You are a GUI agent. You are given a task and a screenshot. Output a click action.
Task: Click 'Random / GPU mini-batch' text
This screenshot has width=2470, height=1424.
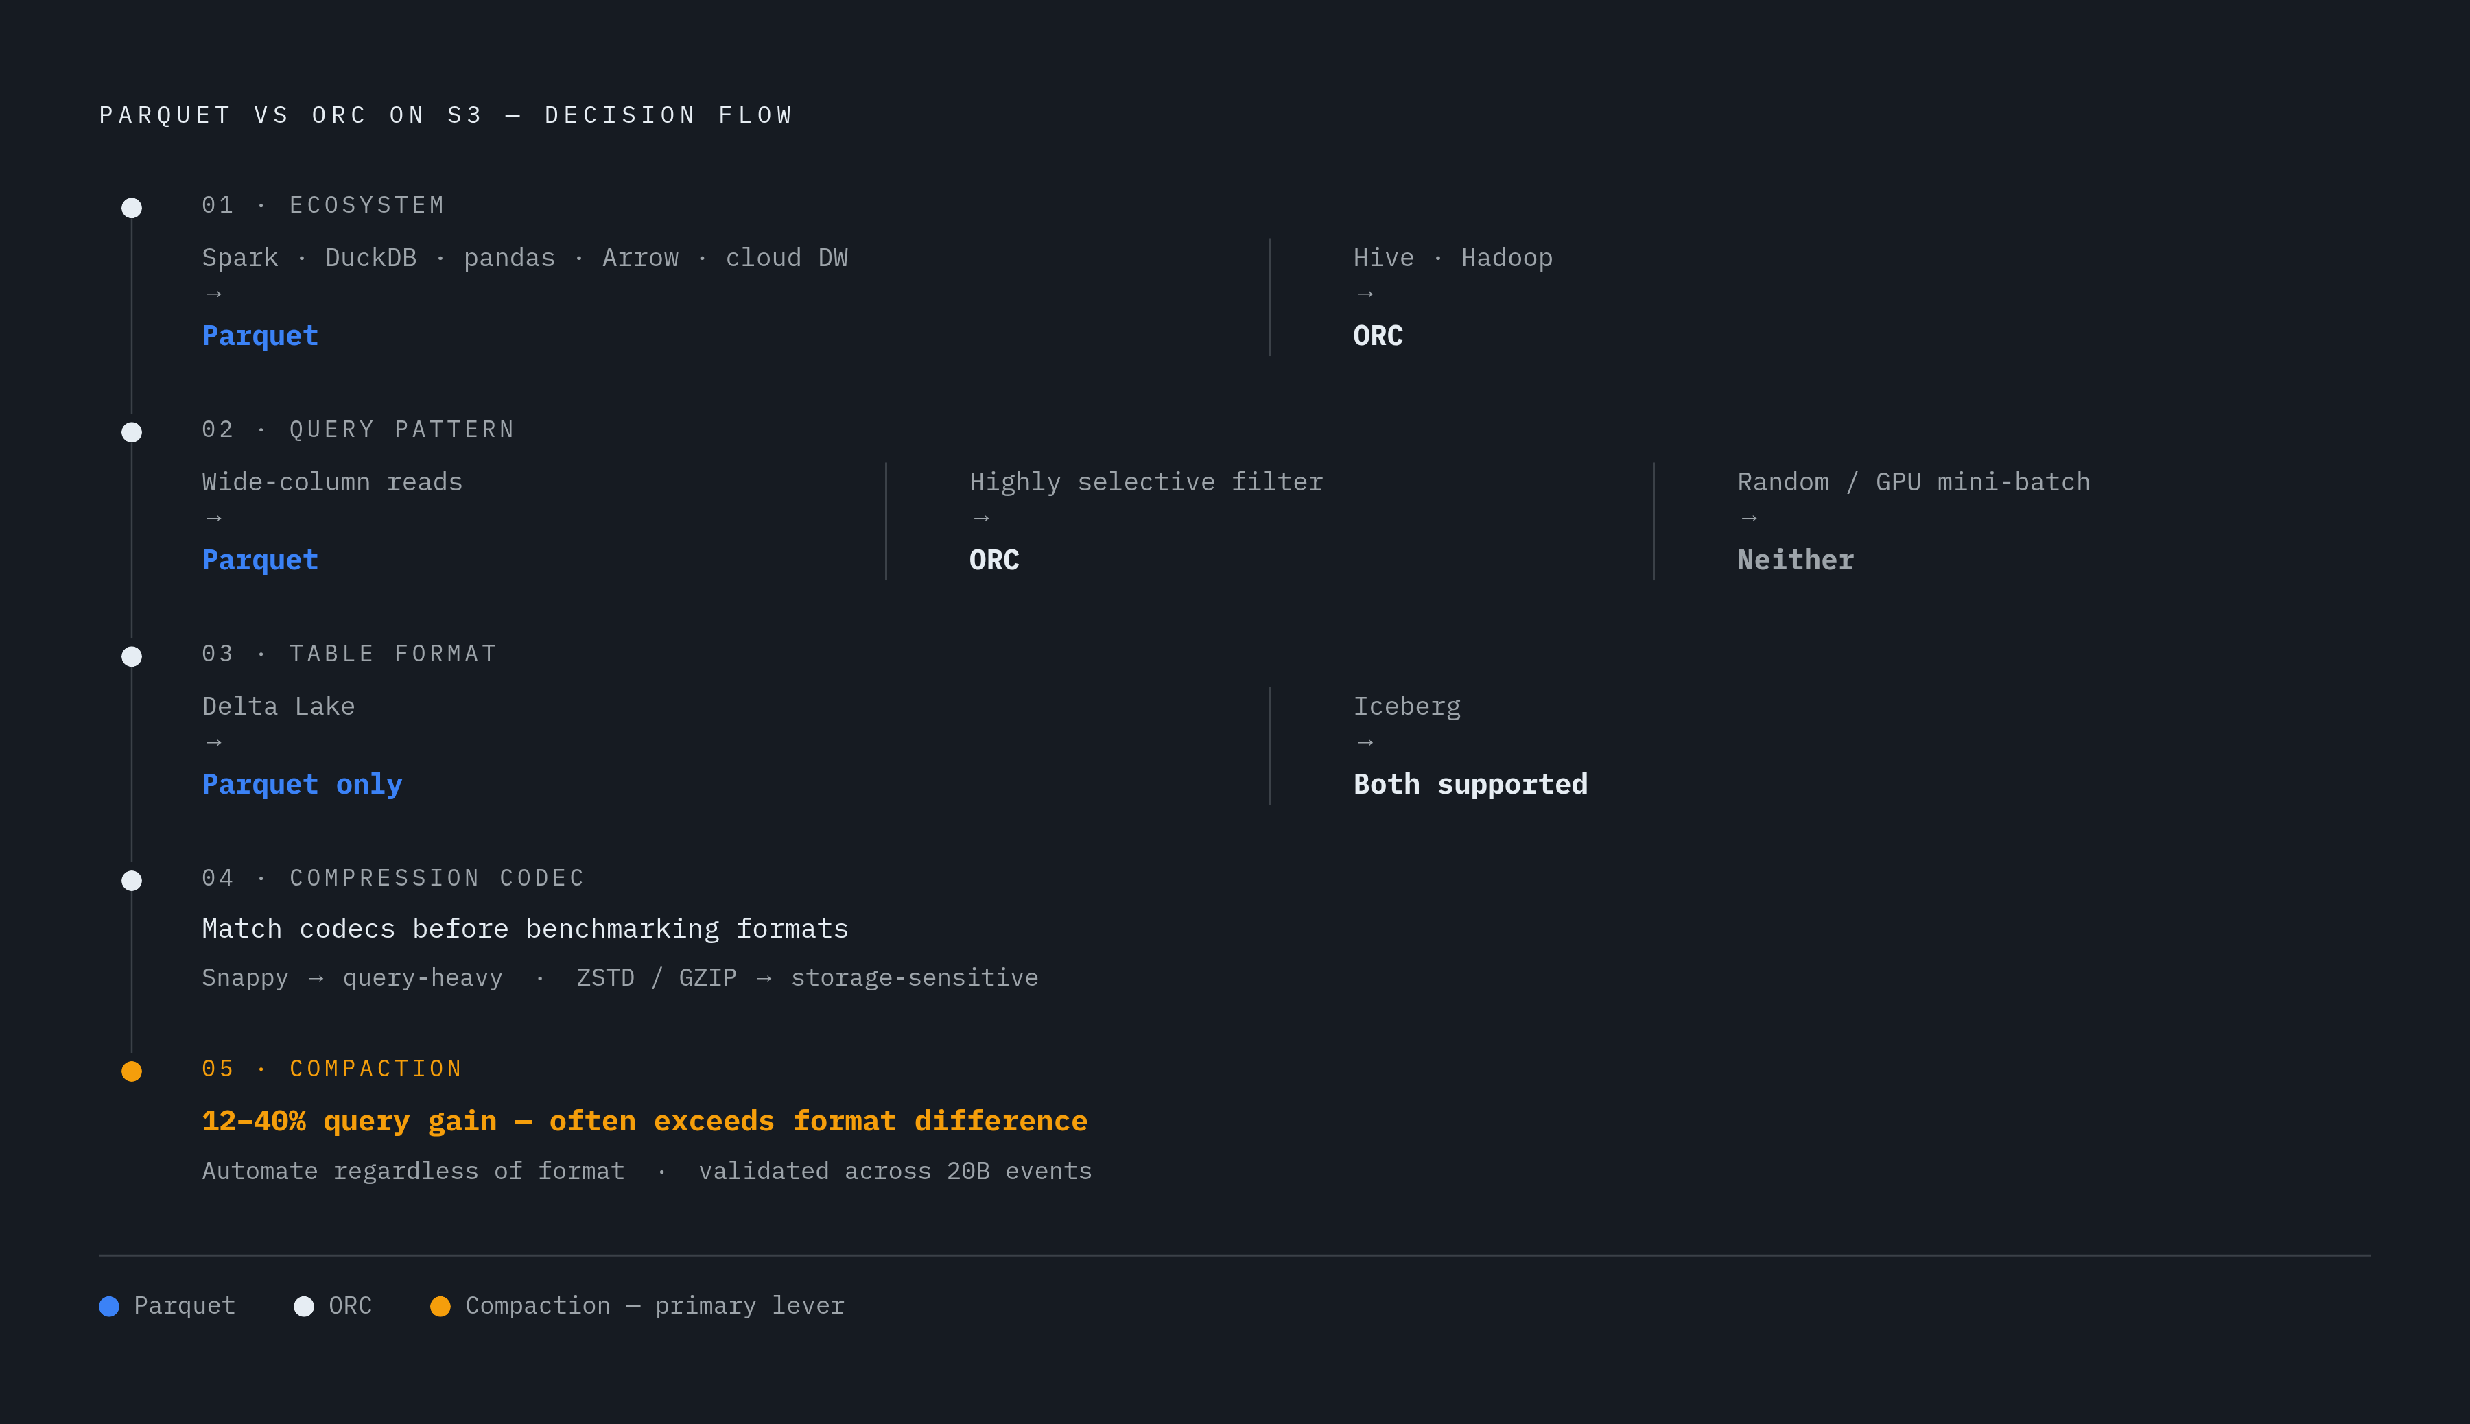click(1914, 482)
